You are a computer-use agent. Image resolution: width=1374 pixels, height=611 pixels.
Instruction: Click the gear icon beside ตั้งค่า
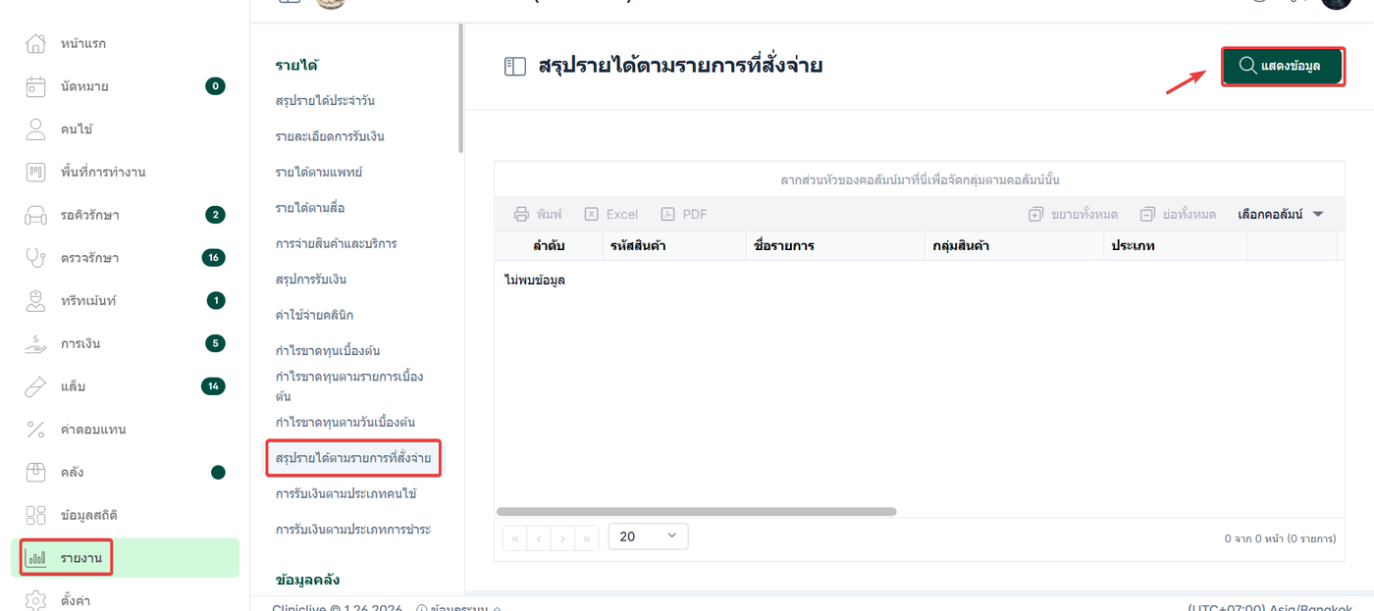tap(35, 600)
